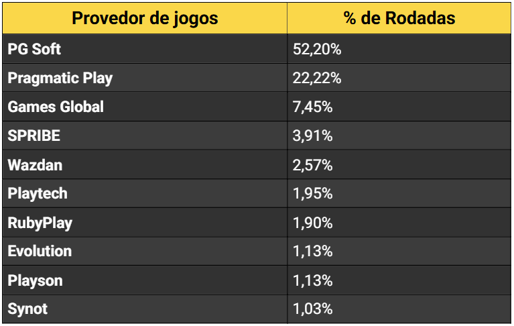Click the 7,45% value for Games Global
Screen dimensions: 514x326
coord(313,107)
